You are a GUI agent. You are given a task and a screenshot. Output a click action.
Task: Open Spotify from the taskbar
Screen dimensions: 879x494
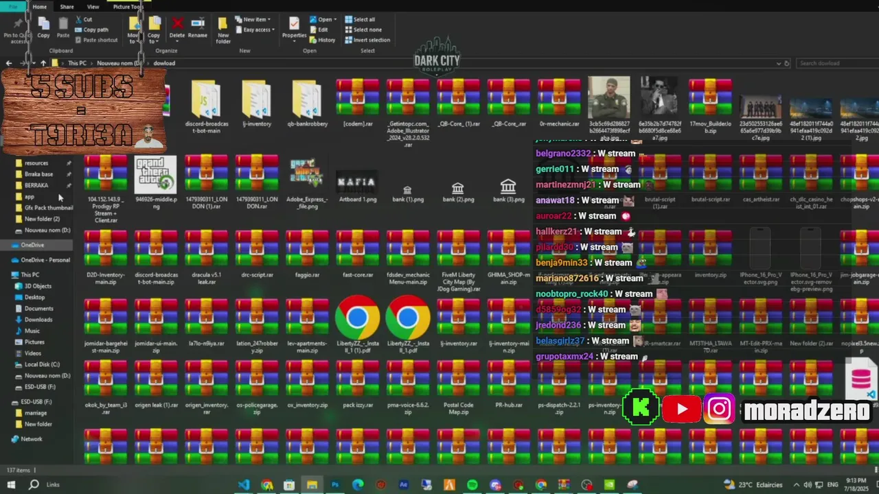click(x=472, y=484)
